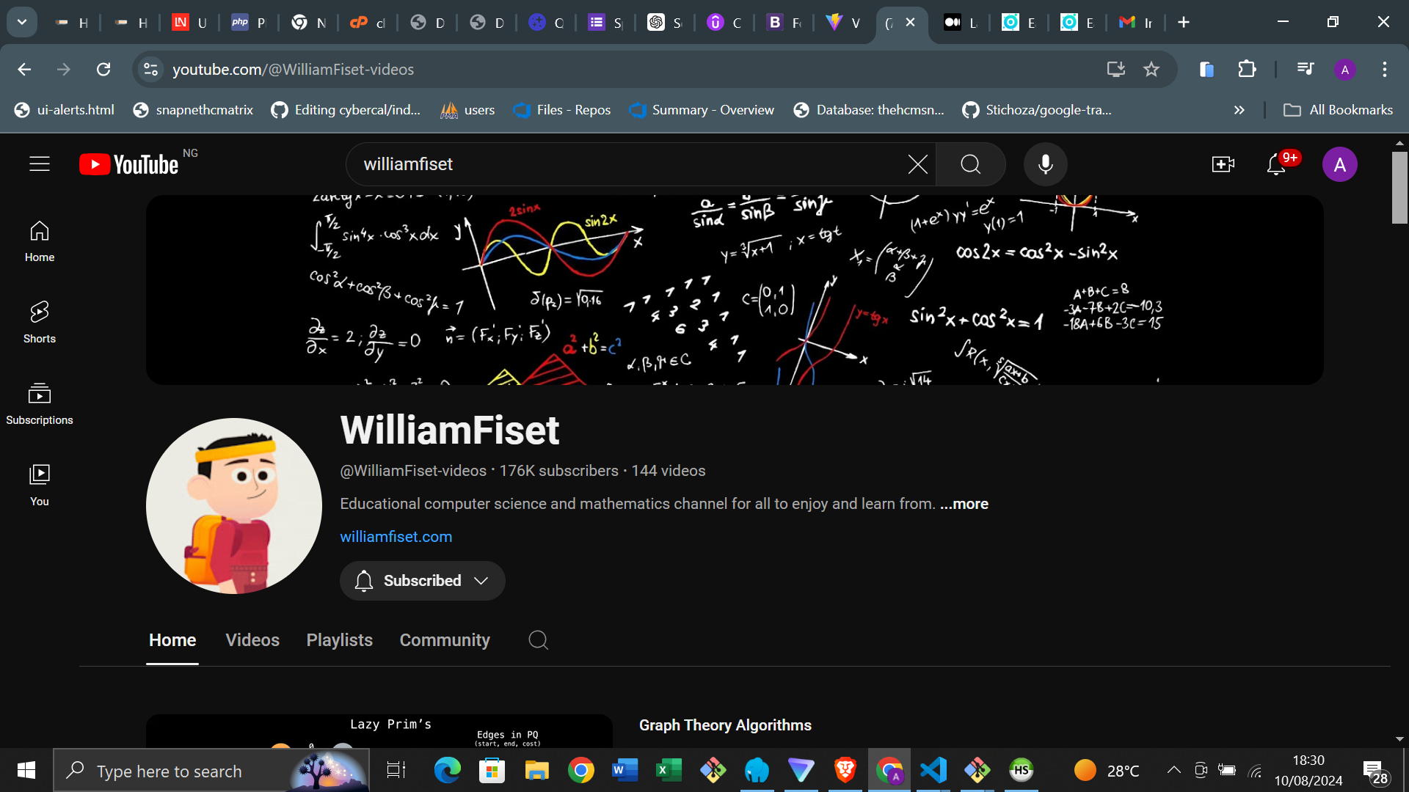Click the ...more description link
Image resolution: width=1409 pixels, height=792 pixels.
[x=964, y=504]
